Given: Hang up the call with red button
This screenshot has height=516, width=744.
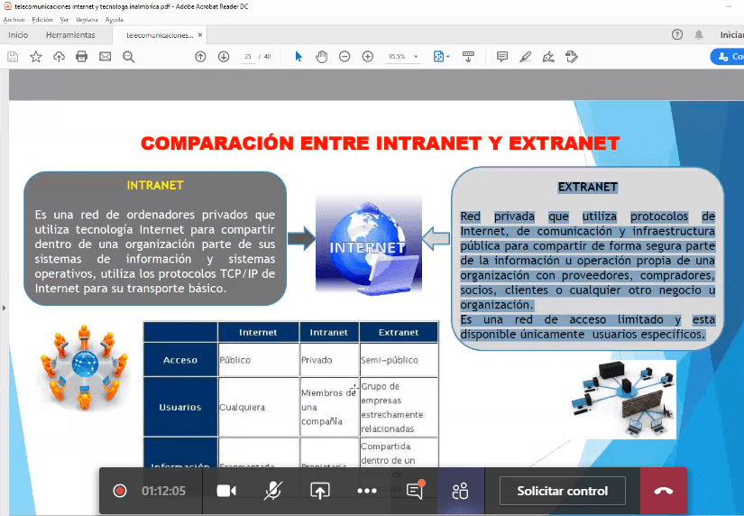Looking at the screenshot, I should [663, 491].
